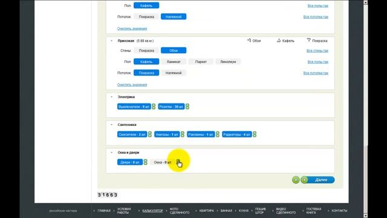This screenshot has width=387, height=218.
Task: Select Натяжной for Прихожая ceiling
Action: [174, 73]
